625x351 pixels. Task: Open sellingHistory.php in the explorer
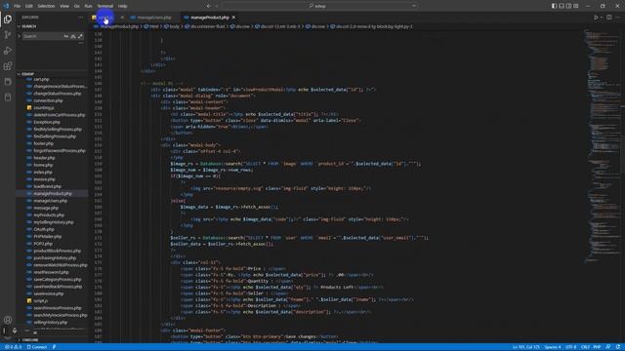tap(50, 323)
